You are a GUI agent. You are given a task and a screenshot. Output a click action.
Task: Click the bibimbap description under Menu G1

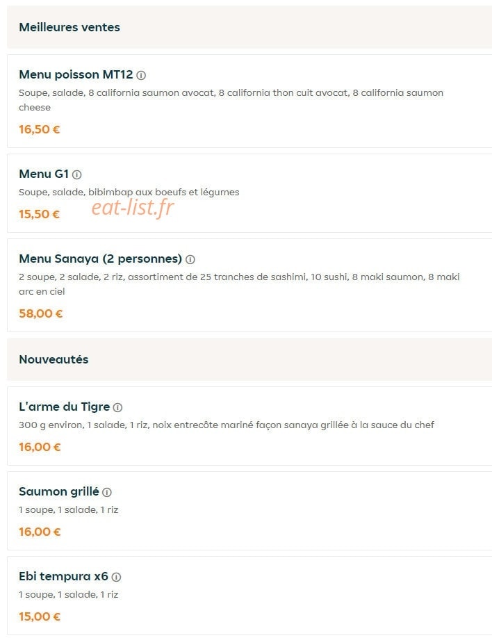(129, 192)
